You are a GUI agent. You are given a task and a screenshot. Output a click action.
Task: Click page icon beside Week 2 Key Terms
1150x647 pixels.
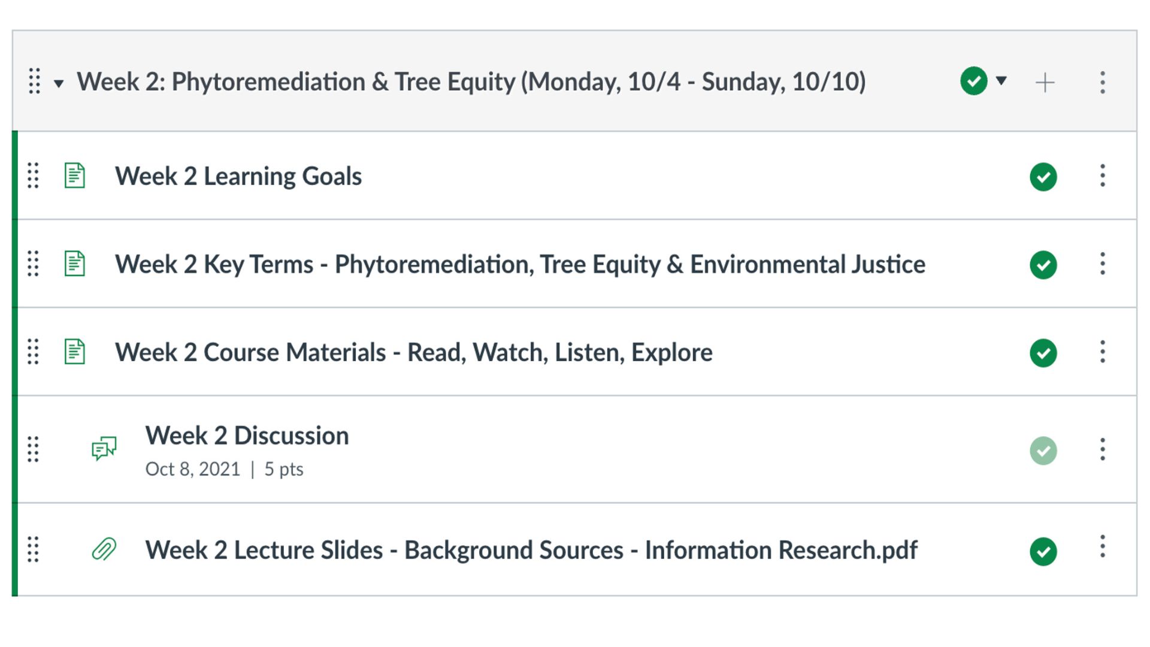pos(75,264)
